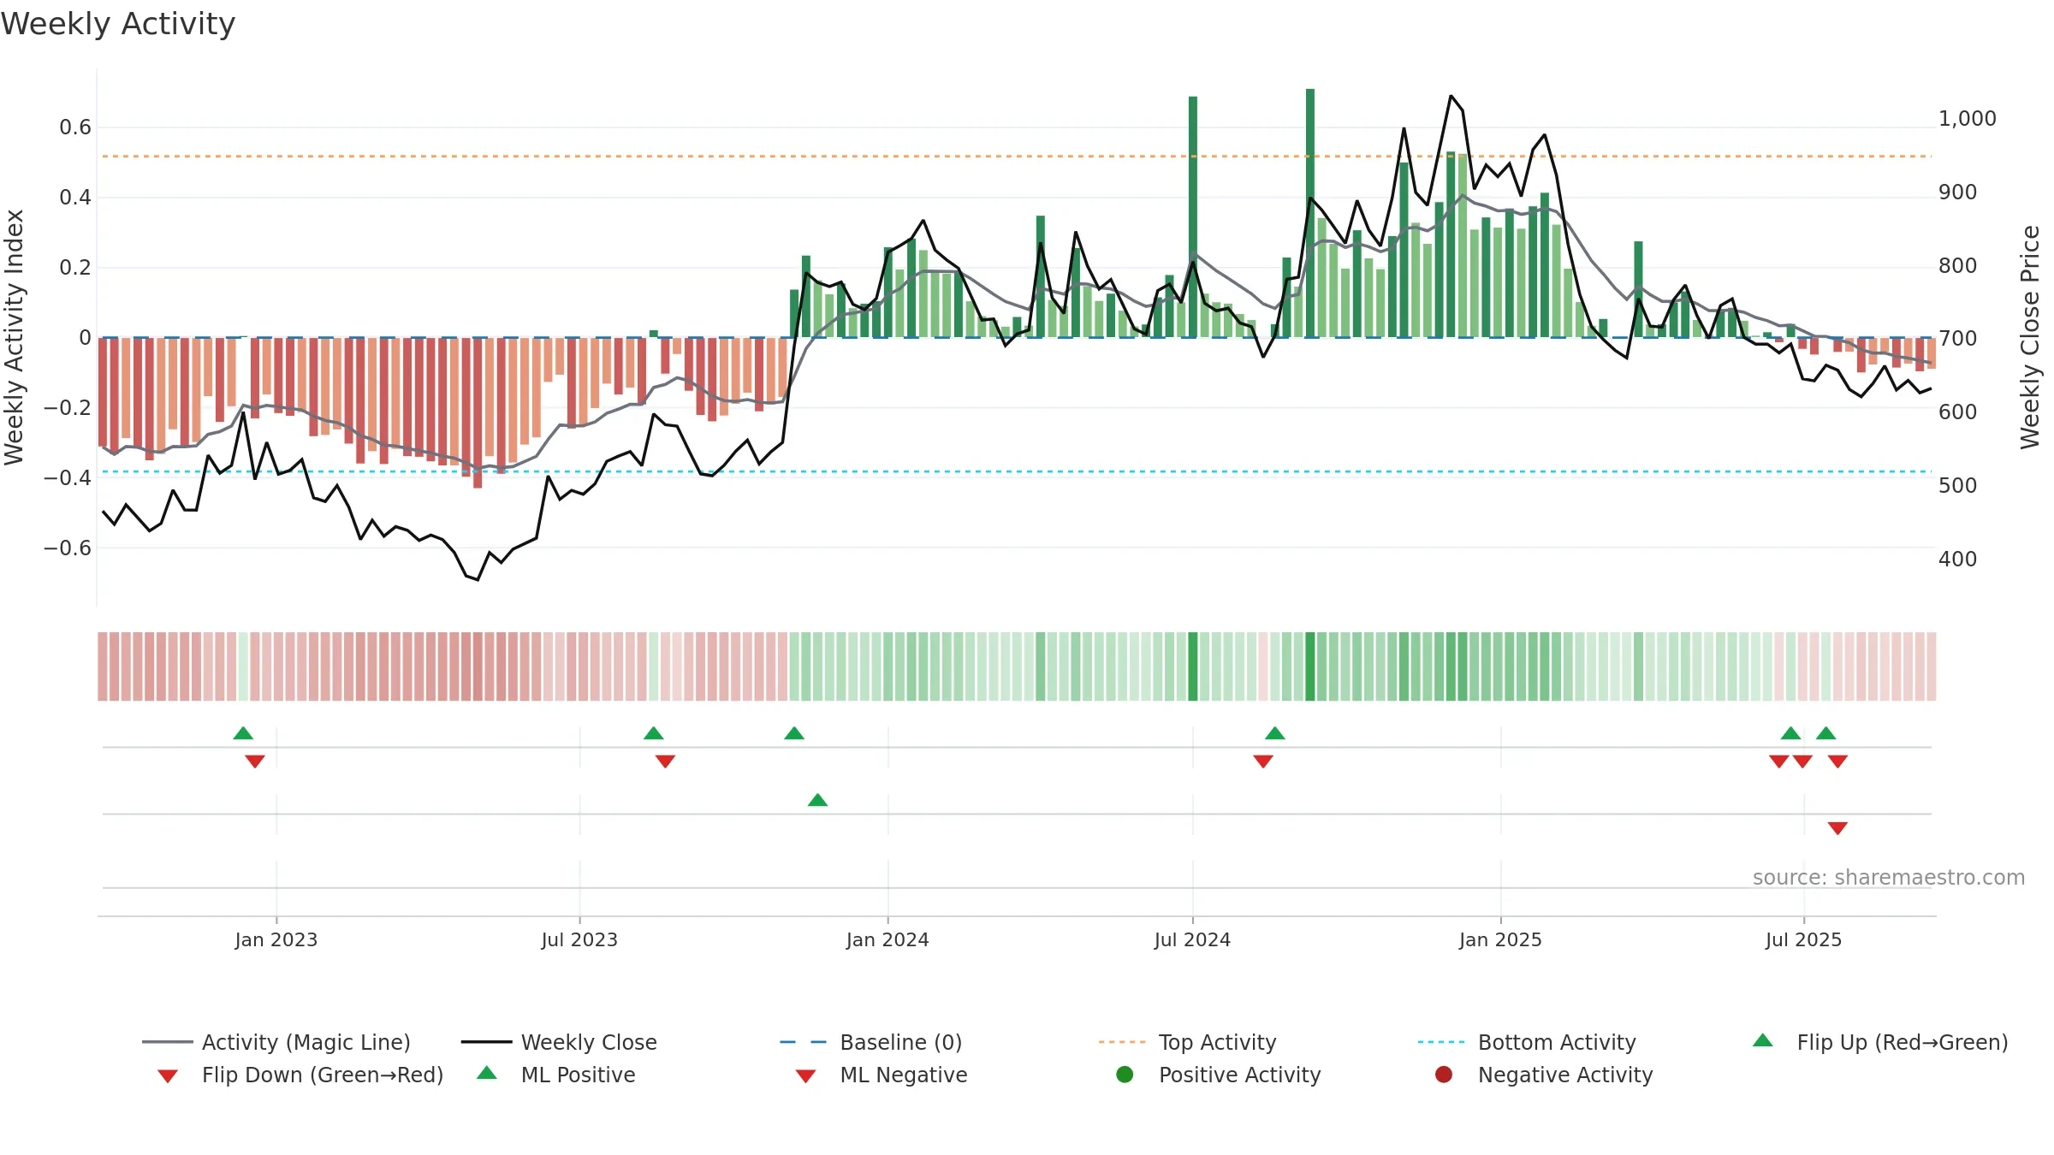Click the 'Weekly Activity Index' left axis title
Screen dimensions: 2054x1155
click(15, 338)
